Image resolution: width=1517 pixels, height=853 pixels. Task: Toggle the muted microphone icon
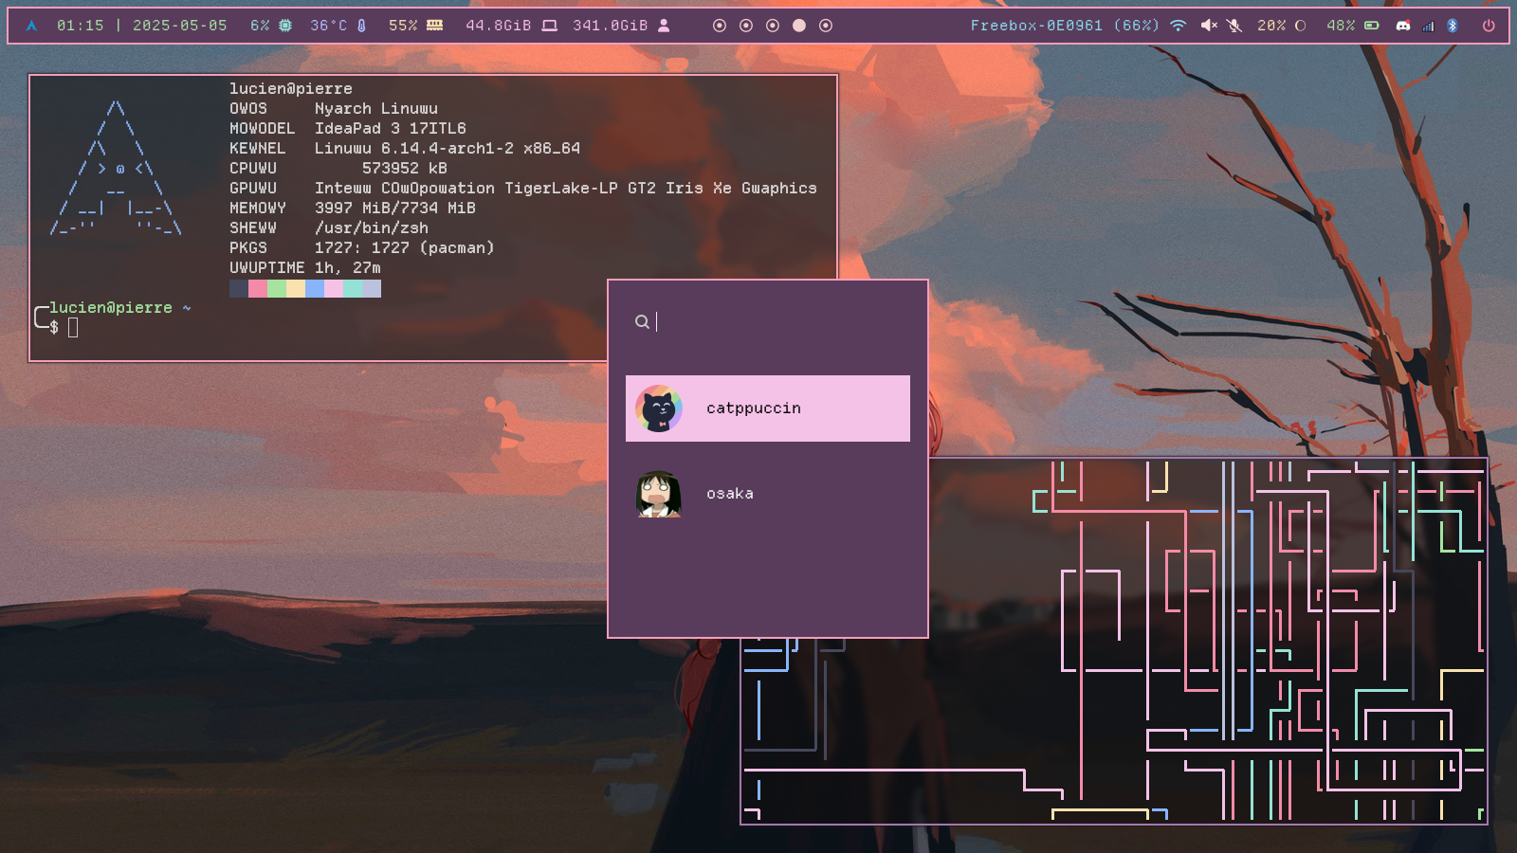click(1234, 26)
